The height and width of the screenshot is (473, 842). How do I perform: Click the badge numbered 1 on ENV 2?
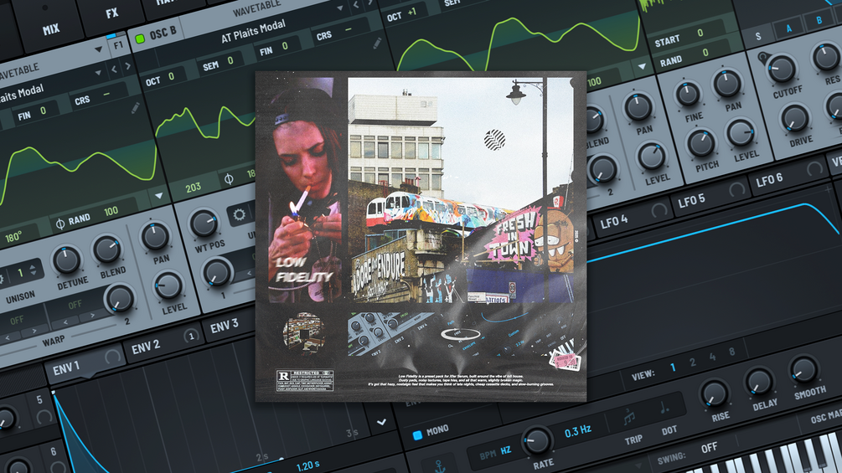click(191, 337)
